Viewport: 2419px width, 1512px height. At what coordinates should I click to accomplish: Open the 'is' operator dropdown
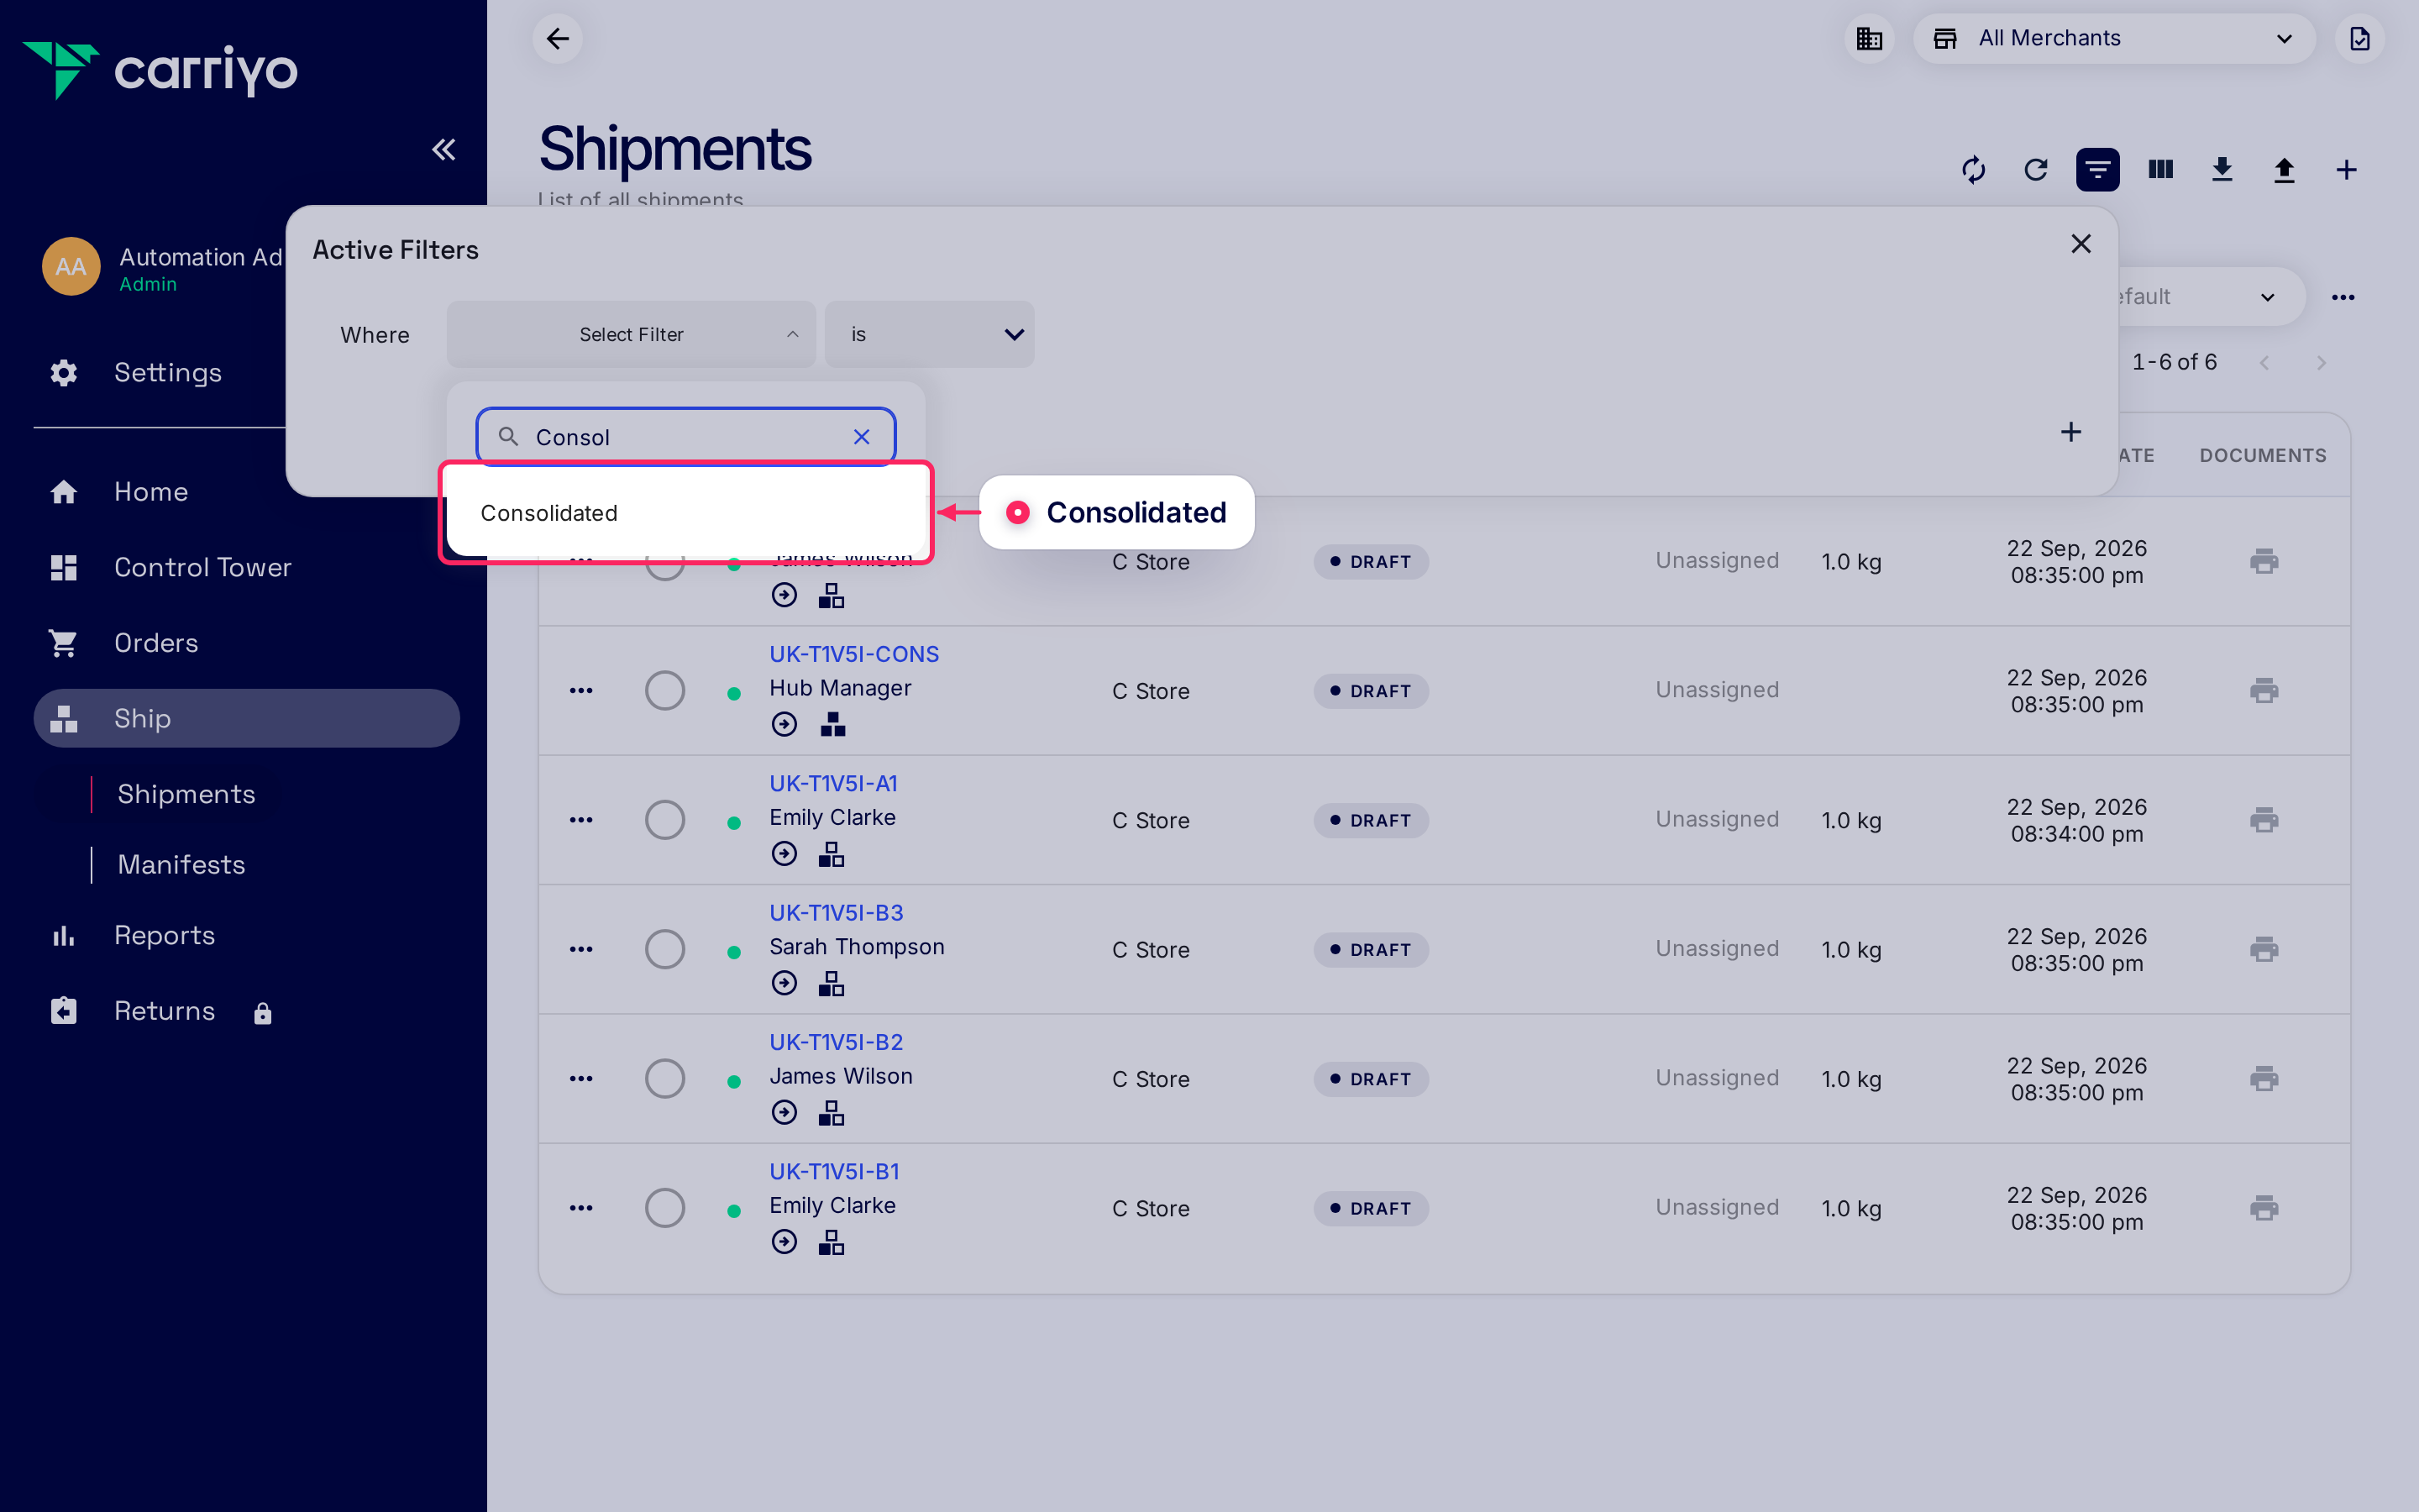coord(930,334)
